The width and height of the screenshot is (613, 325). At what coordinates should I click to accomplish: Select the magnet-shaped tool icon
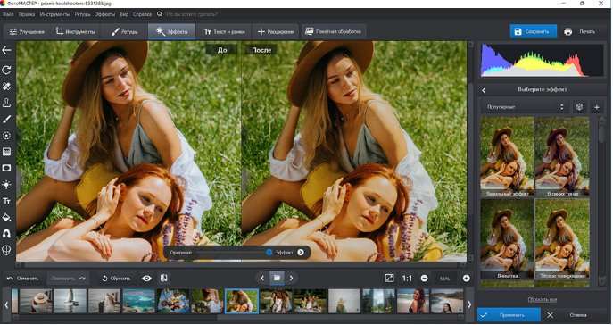tap(6, 234)
